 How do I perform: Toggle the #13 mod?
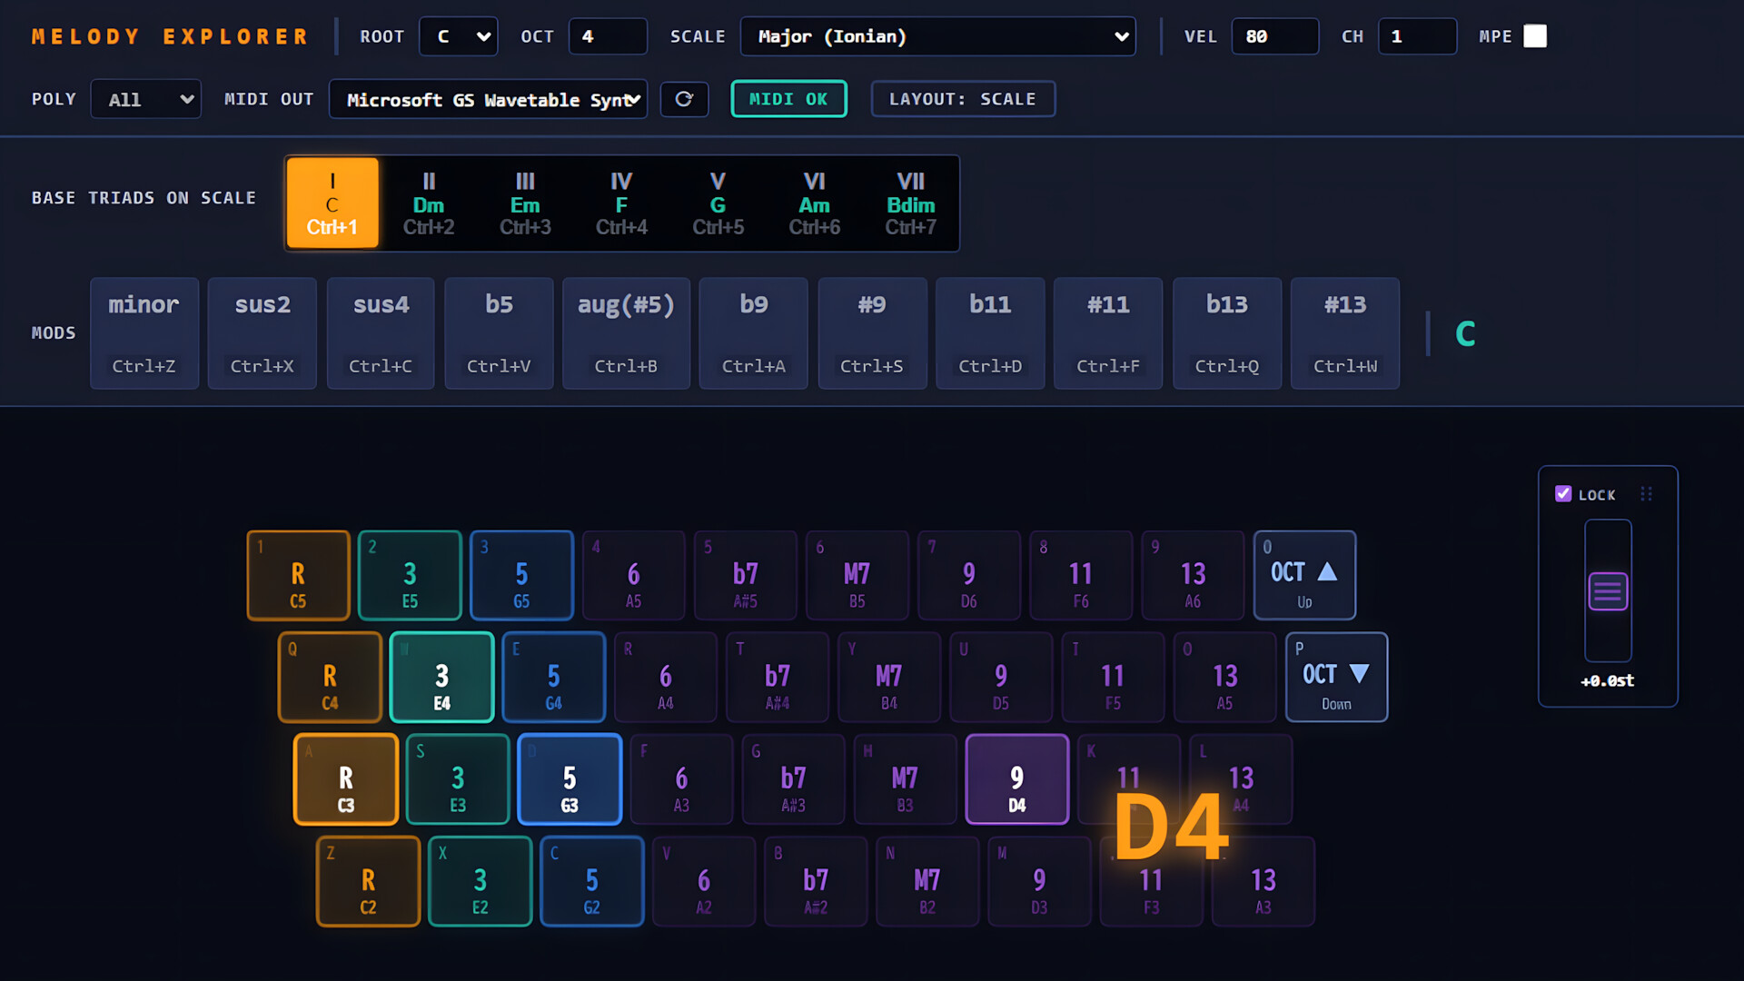tap(1345, 333)
